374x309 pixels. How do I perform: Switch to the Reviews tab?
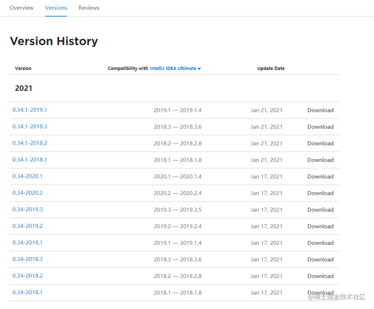tap(89, 8)
